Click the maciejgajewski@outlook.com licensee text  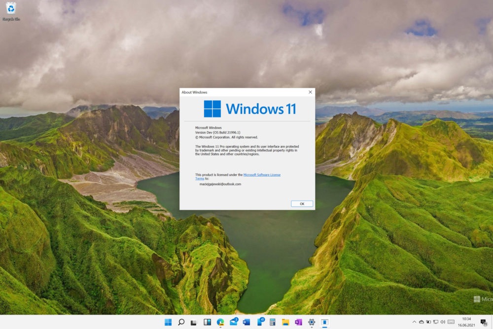[x=220, y=184]
